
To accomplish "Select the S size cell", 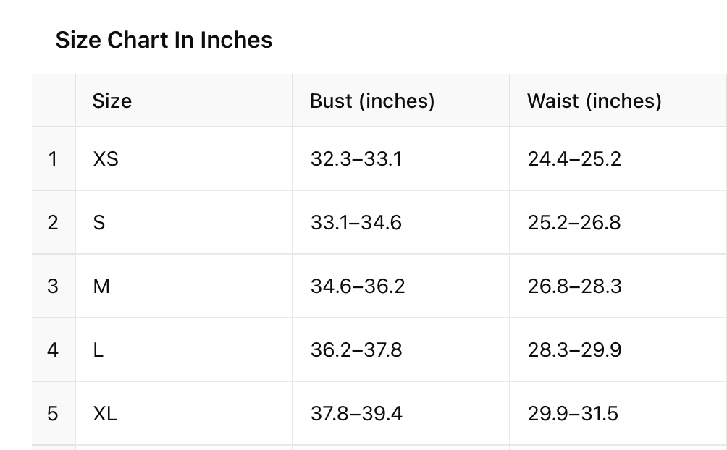I will 184,222.
